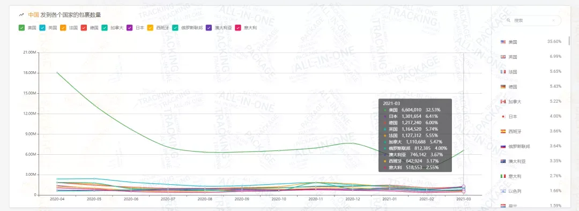579x211 pixels.
Task: Click the trend chart icon beside title
Action: click(21, 15)
